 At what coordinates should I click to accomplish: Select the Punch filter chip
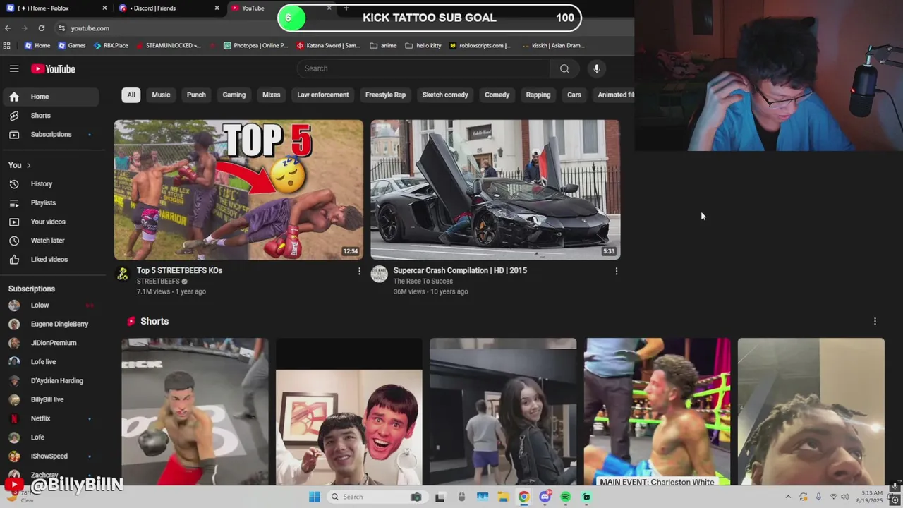pos(196,95)
